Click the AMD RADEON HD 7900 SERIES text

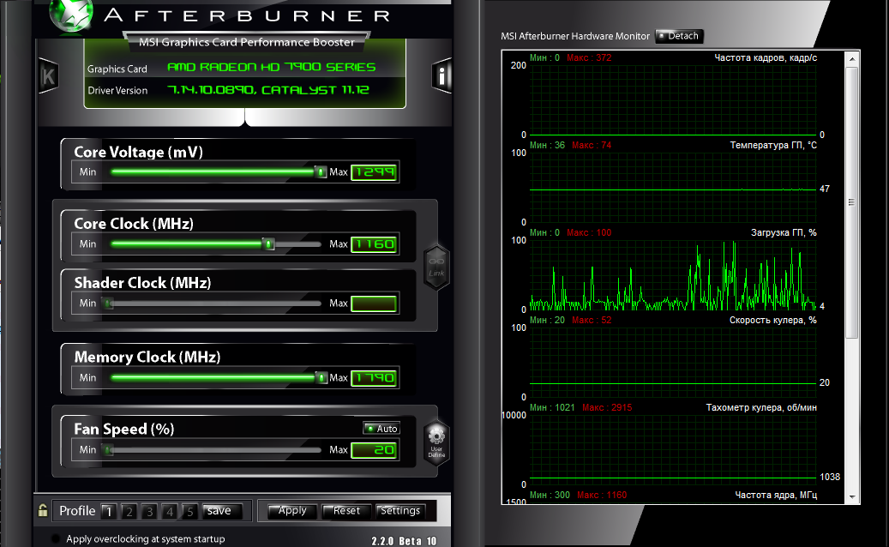(272, 68)
